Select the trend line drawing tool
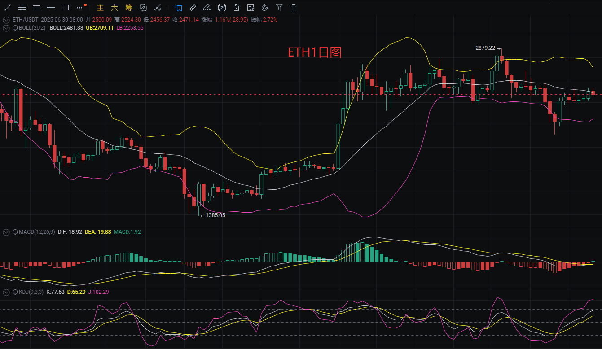Screen dimensions: 602x349 (8, 8)
